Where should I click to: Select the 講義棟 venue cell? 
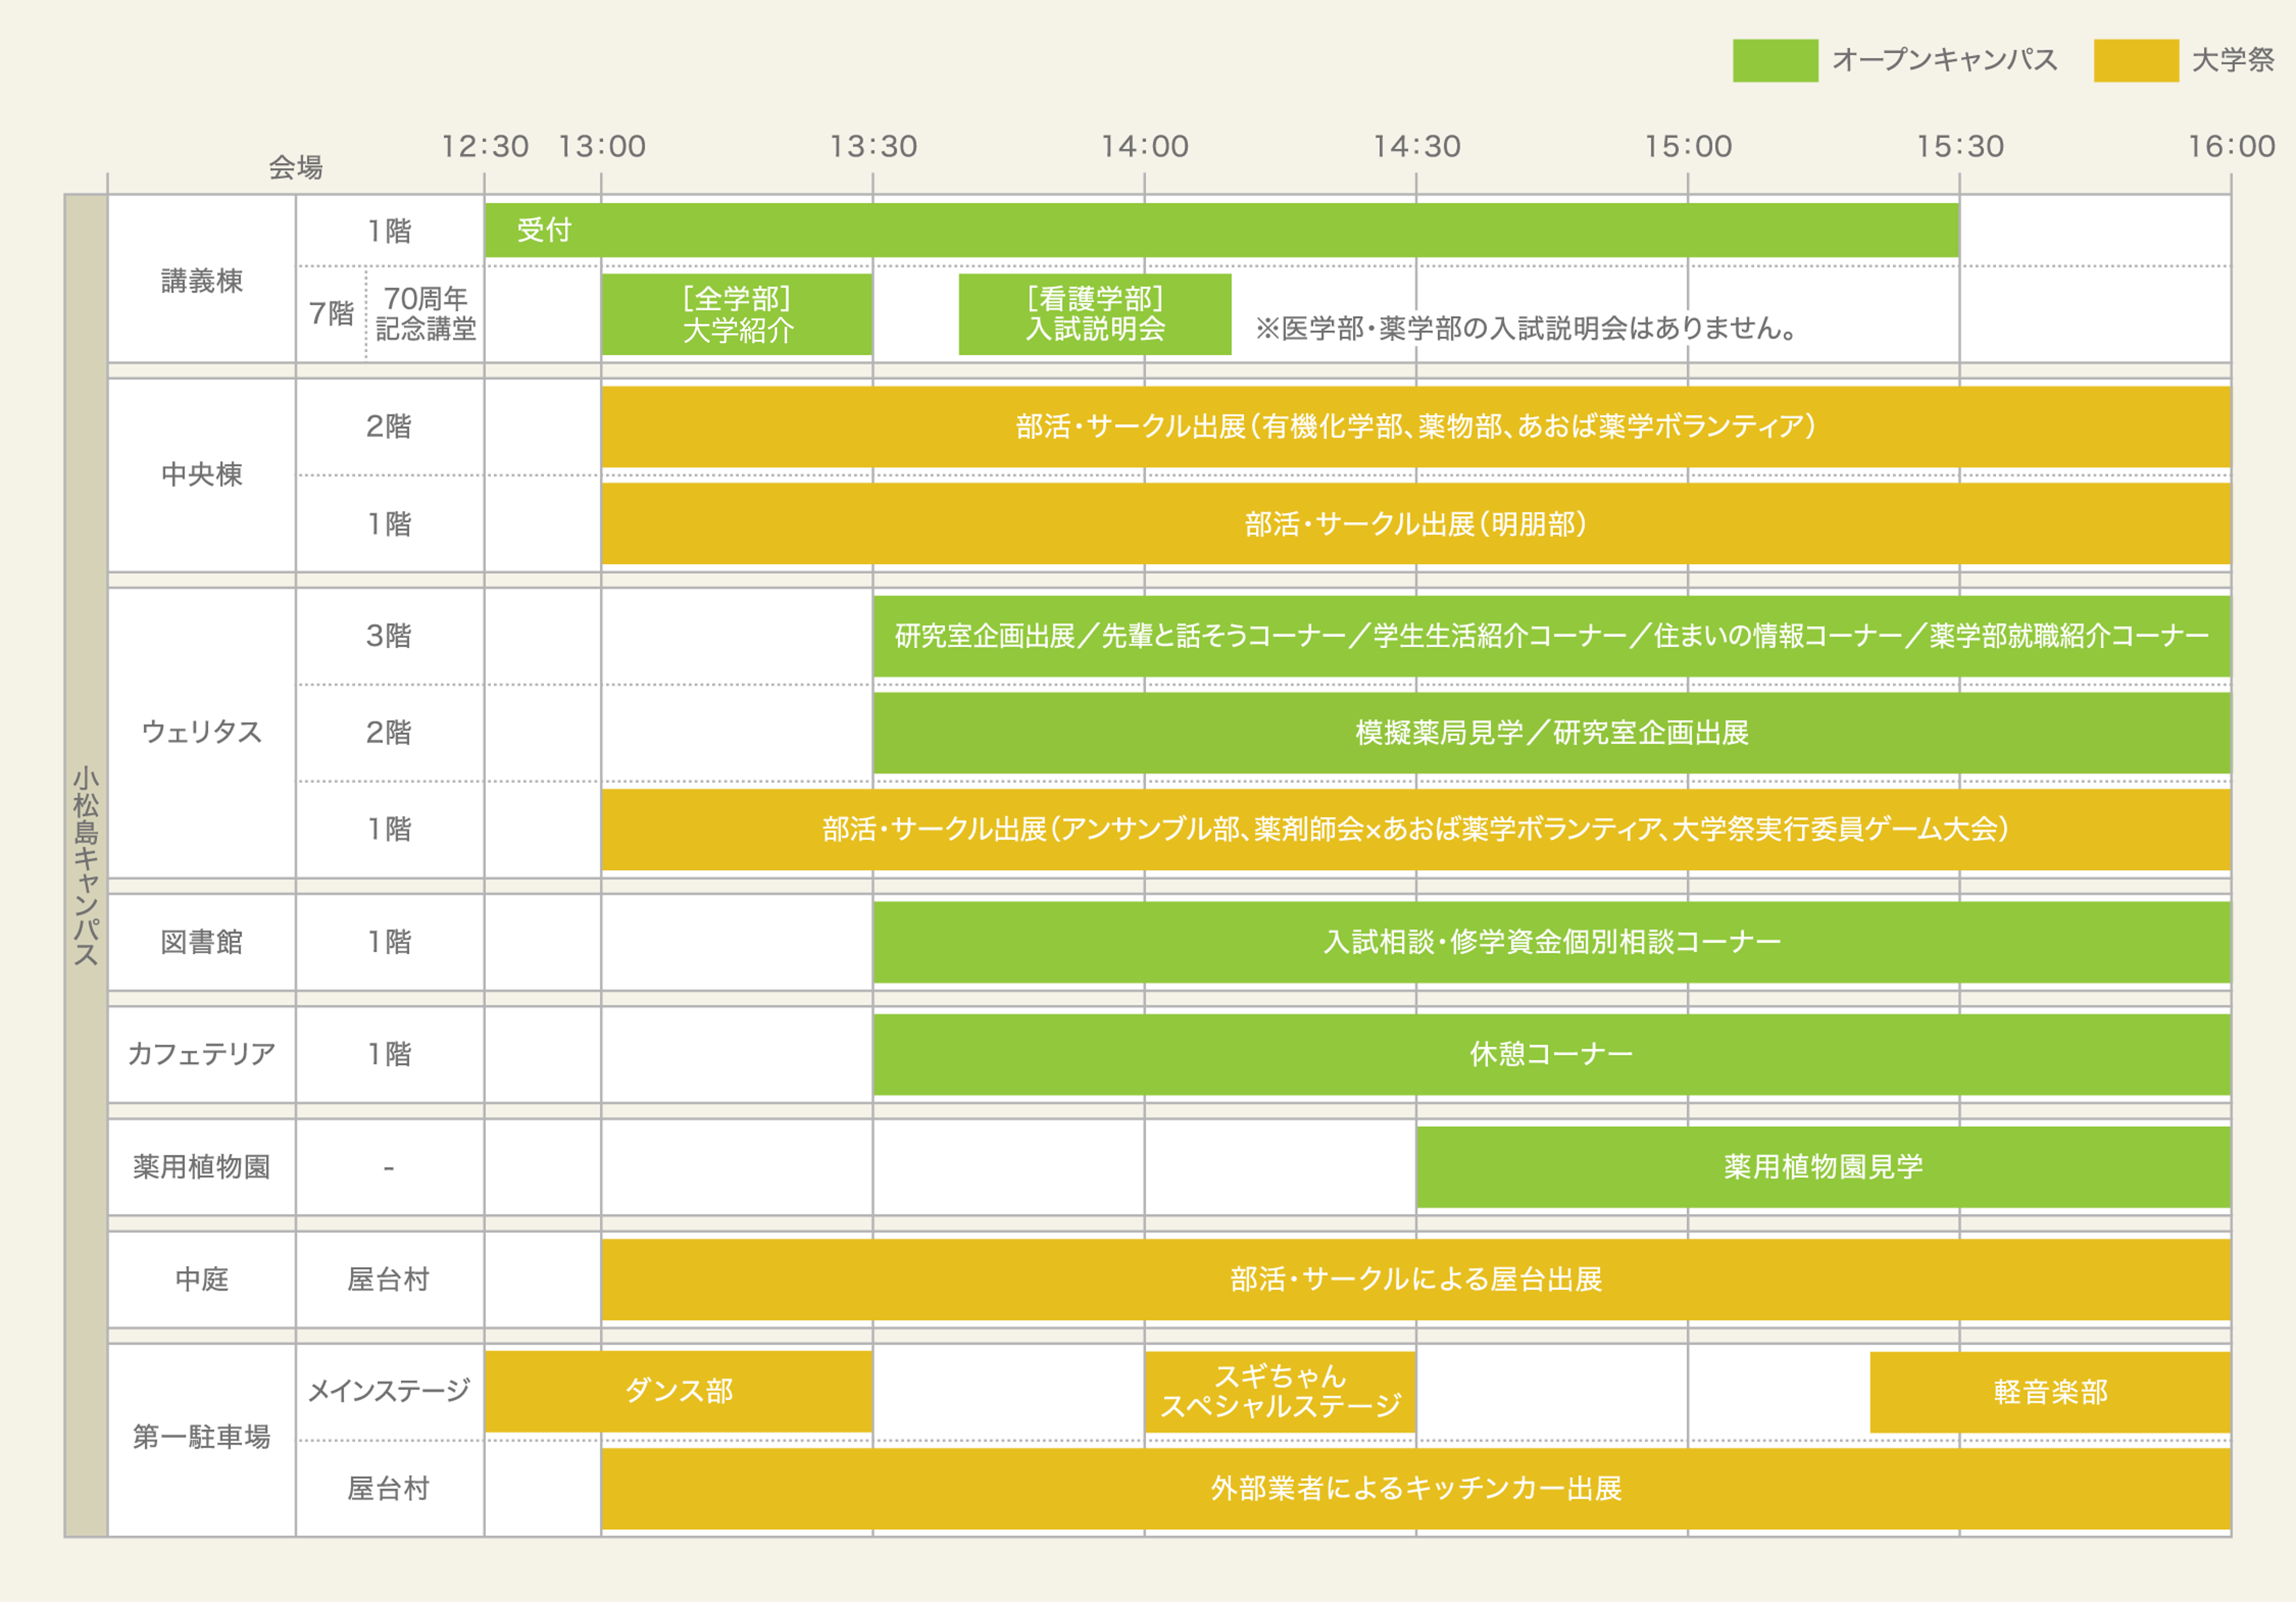pyautogui.click(x=202, y=280)
